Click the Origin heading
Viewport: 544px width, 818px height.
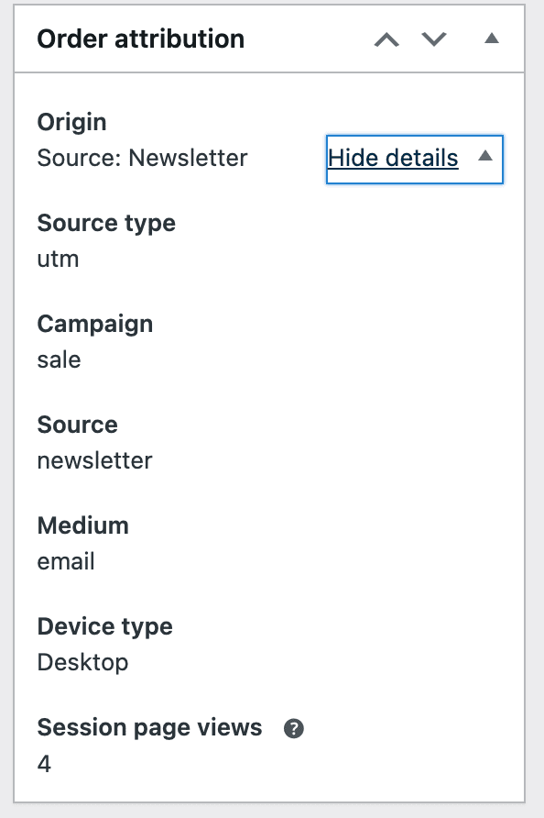72,123
